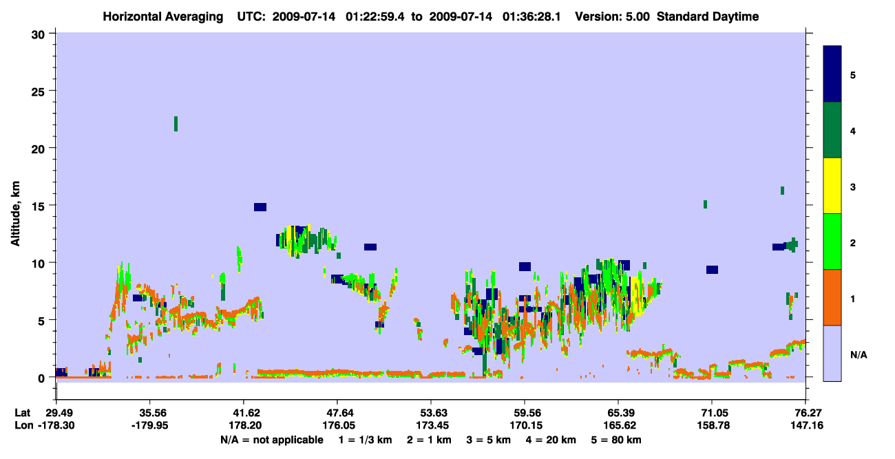Click the 'N/A = not applicable' legend note

tap(271, 440)
